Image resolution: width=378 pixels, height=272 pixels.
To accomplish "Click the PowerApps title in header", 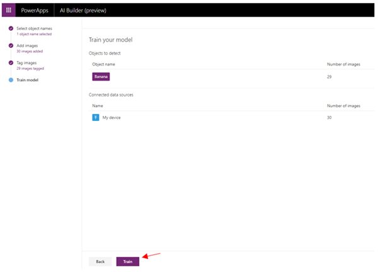I will [x=34, y=10].
